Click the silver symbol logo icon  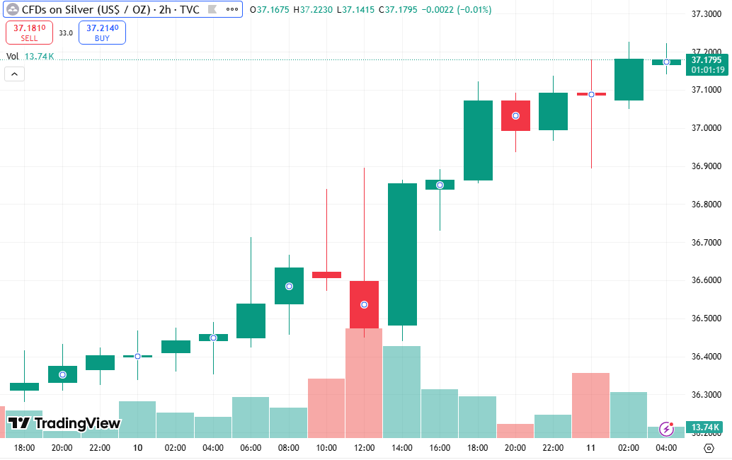[x=13, y=9]
